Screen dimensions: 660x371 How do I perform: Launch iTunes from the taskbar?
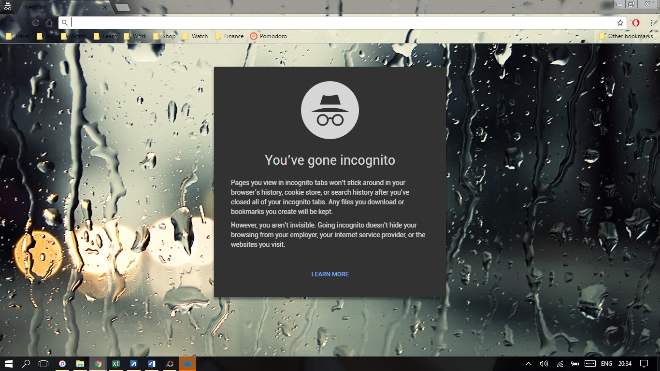click(x=62, y=364)
